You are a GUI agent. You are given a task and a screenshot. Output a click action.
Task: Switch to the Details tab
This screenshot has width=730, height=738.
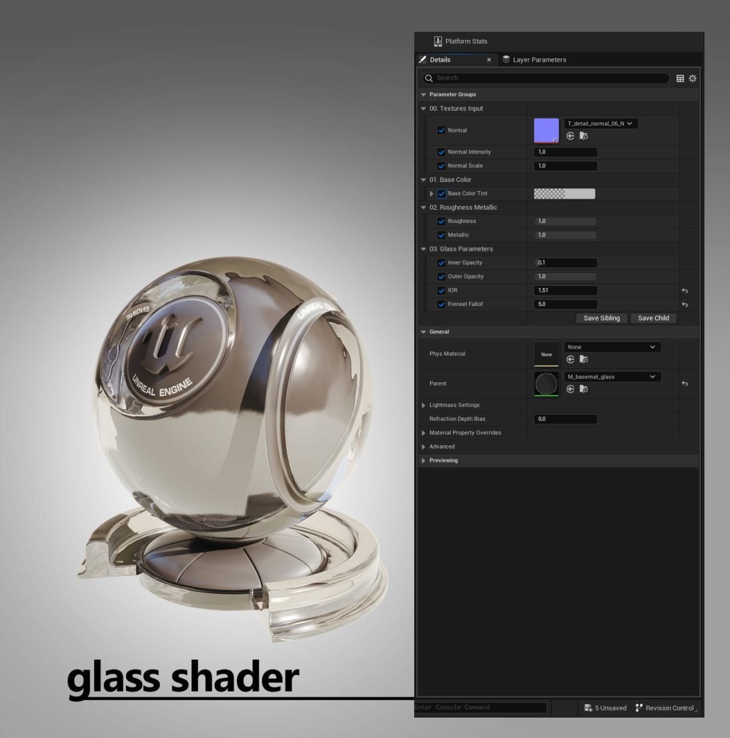(x=457, y=60)
